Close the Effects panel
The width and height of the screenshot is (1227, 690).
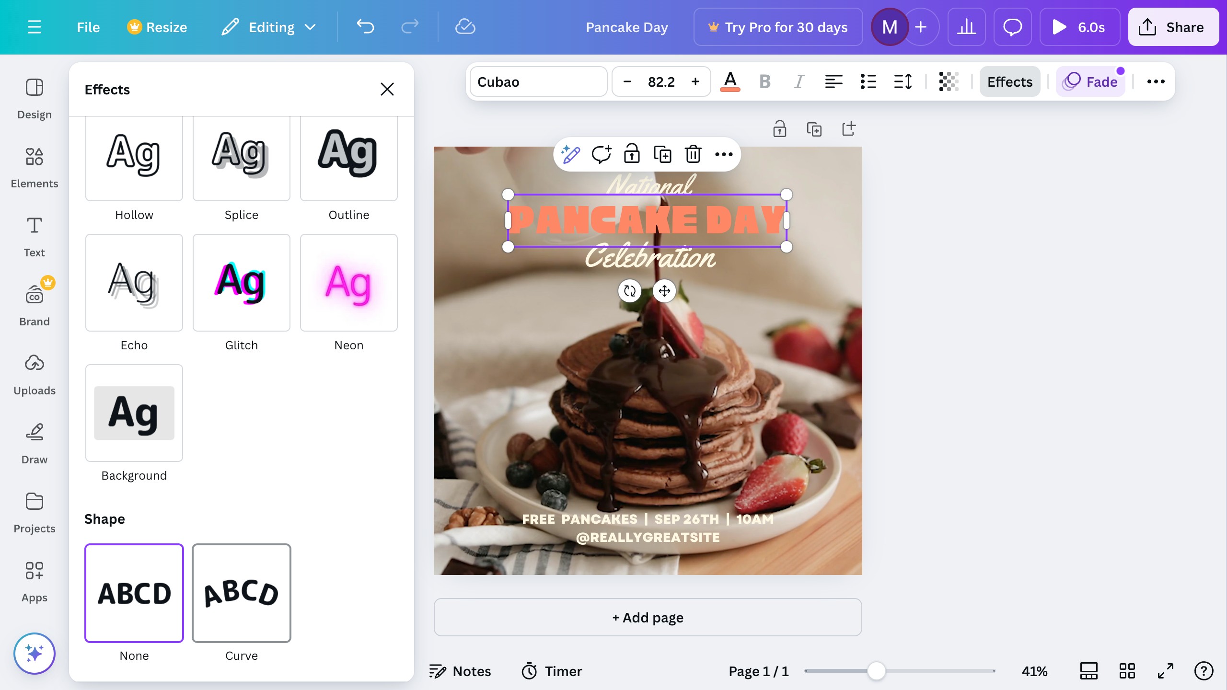point(387,89)
